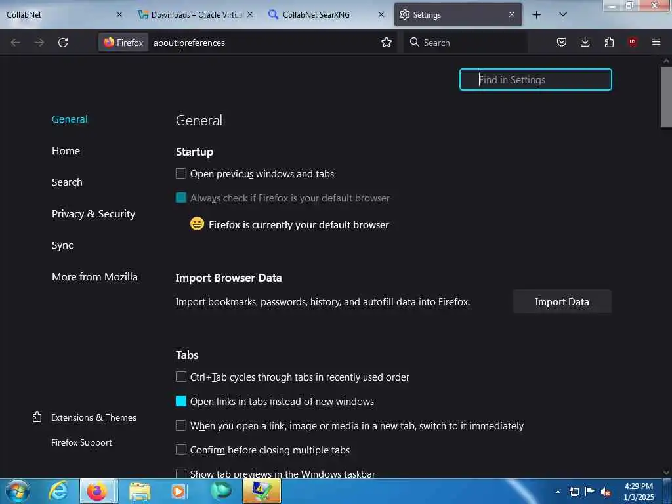Viewport: 672px width, 504px height.
Task: Go forward one page
Action: click(x=39, y=43)
